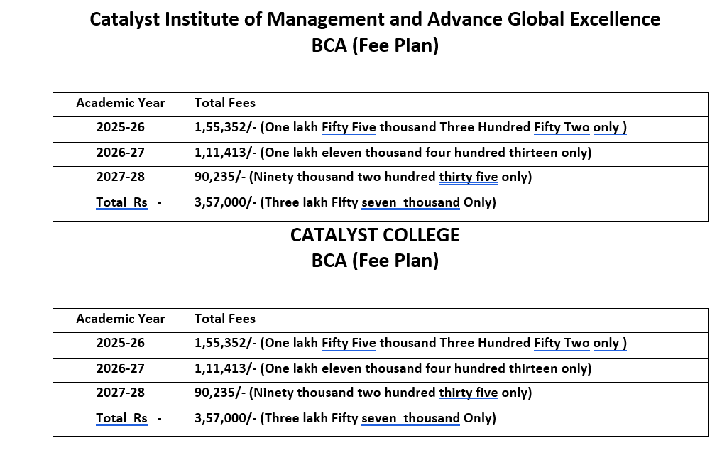Click the 2025-26 cell in the Catalyst Institute table

(x=120, y=127)
